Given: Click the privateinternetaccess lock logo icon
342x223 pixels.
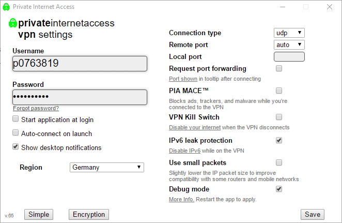Looking at the screenshot, I should 12,23.
